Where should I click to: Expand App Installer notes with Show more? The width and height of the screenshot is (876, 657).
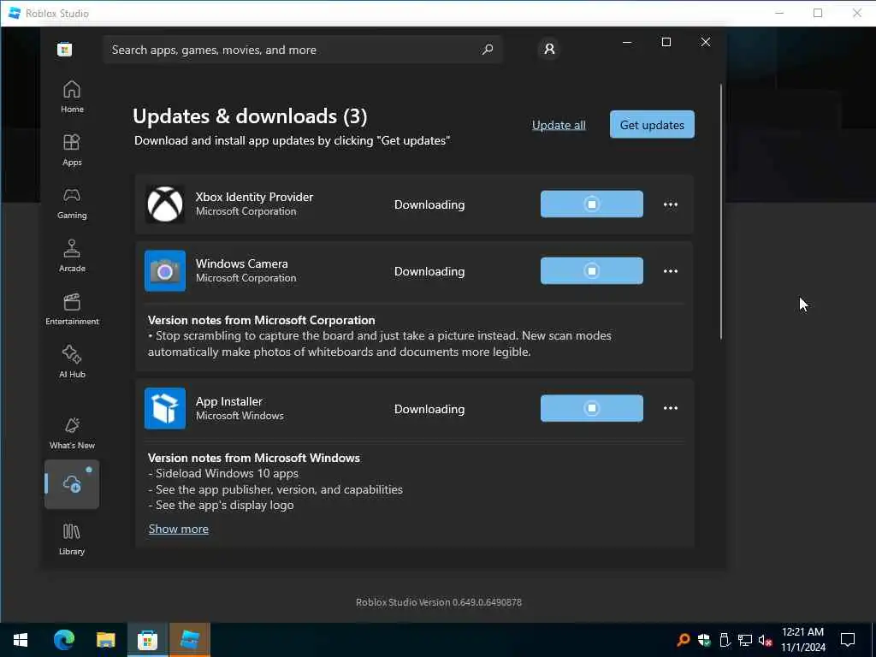(178, 529)
